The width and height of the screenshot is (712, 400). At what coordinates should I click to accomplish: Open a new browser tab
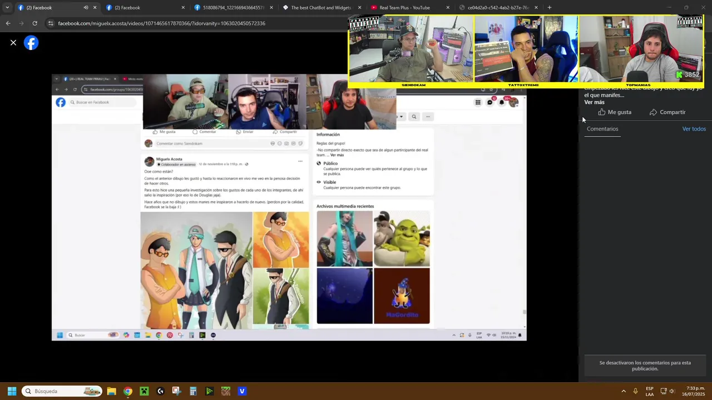(549, 8)
